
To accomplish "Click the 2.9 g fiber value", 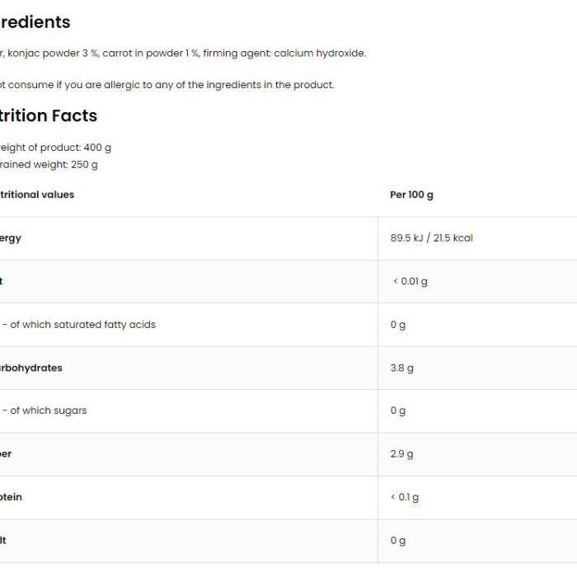I will click(402, 454).
